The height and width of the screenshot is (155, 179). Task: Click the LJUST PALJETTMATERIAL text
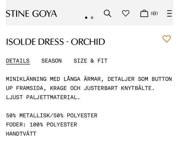43,97
